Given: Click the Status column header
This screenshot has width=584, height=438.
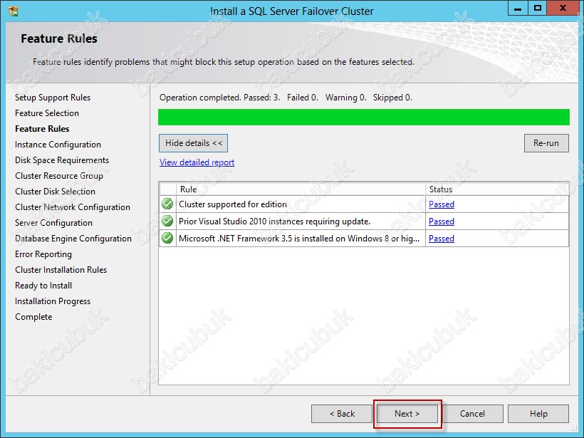Looking at the screenshot, I should coord(497,189).
